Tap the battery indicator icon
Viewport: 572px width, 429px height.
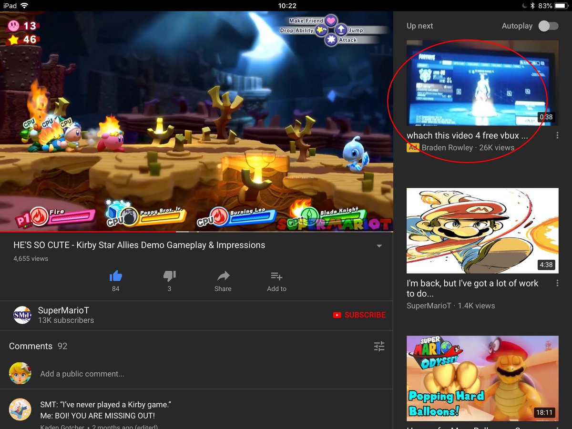click(x=562, y=6)
